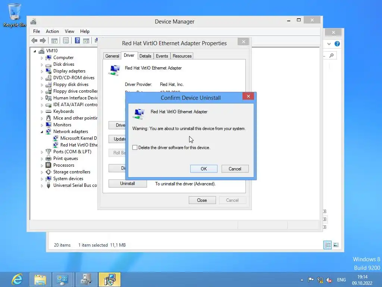382x287 pixels.
Task: Expand the Floppy disk drives node
Action: (x=42, y=85)
